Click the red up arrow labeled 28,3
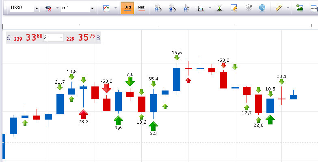The width and height of the screenshot is (318, 162). [x=83, y=114]
